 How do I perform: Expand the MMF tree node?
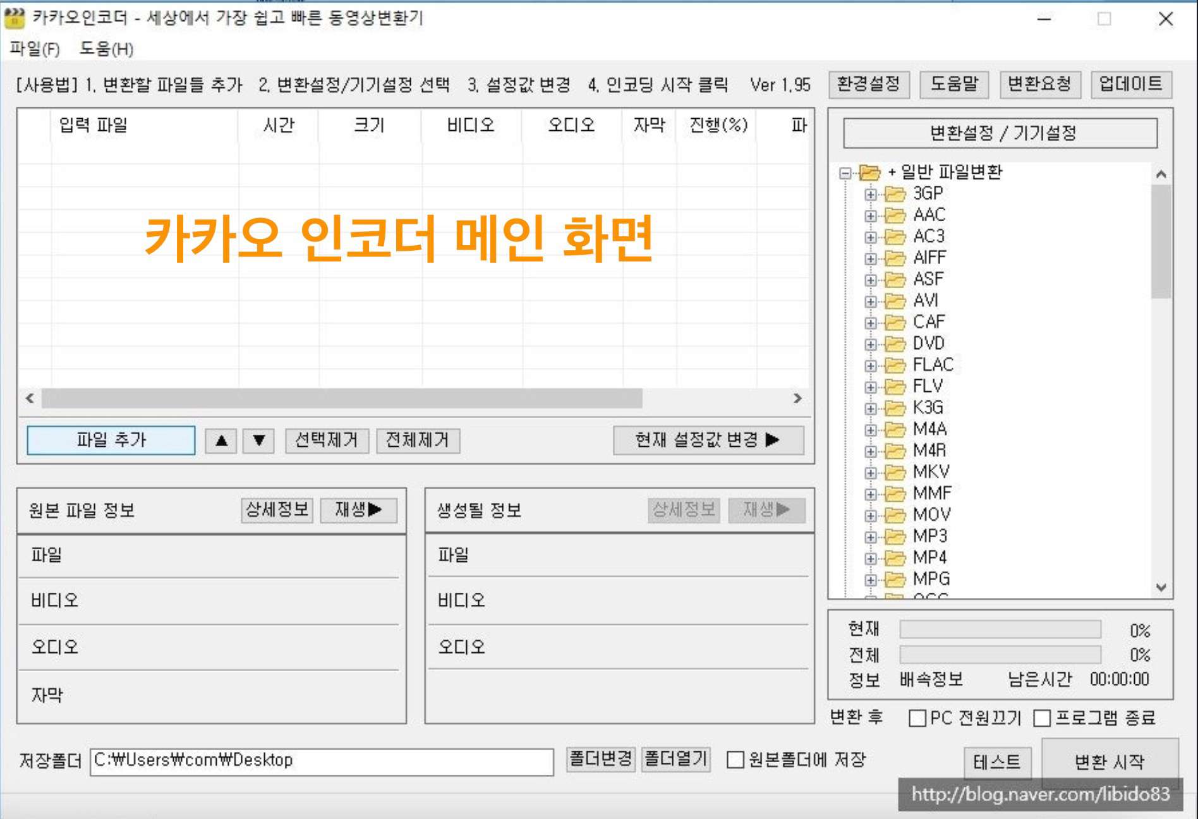(x=871, y=494)
